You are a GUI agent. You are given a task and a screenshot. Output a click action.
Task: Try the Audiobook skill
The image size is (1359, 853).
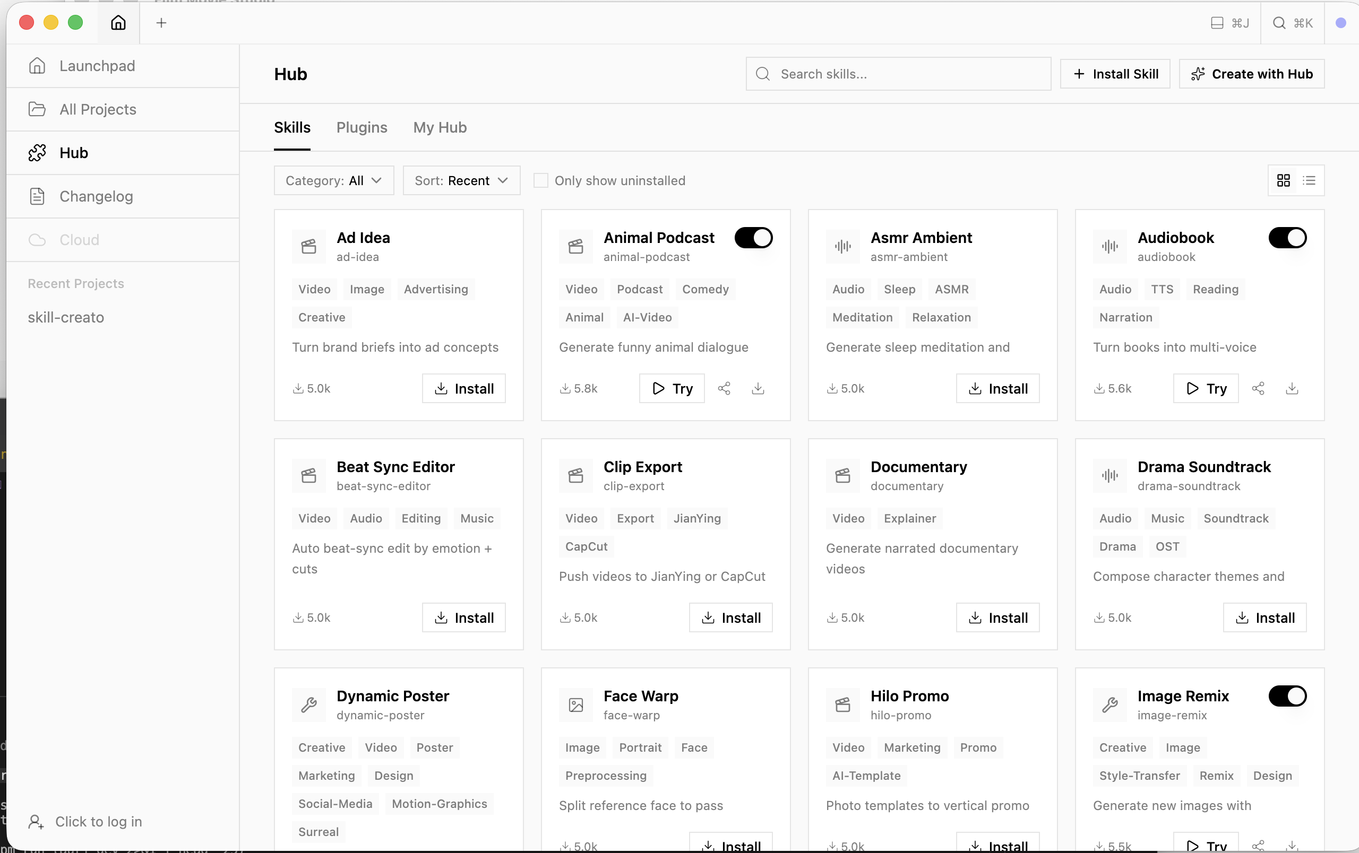1206,388
